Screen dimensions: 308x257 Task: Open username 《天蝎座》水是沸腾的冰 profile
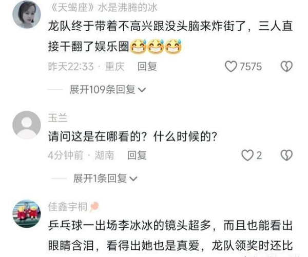point(103,8)
